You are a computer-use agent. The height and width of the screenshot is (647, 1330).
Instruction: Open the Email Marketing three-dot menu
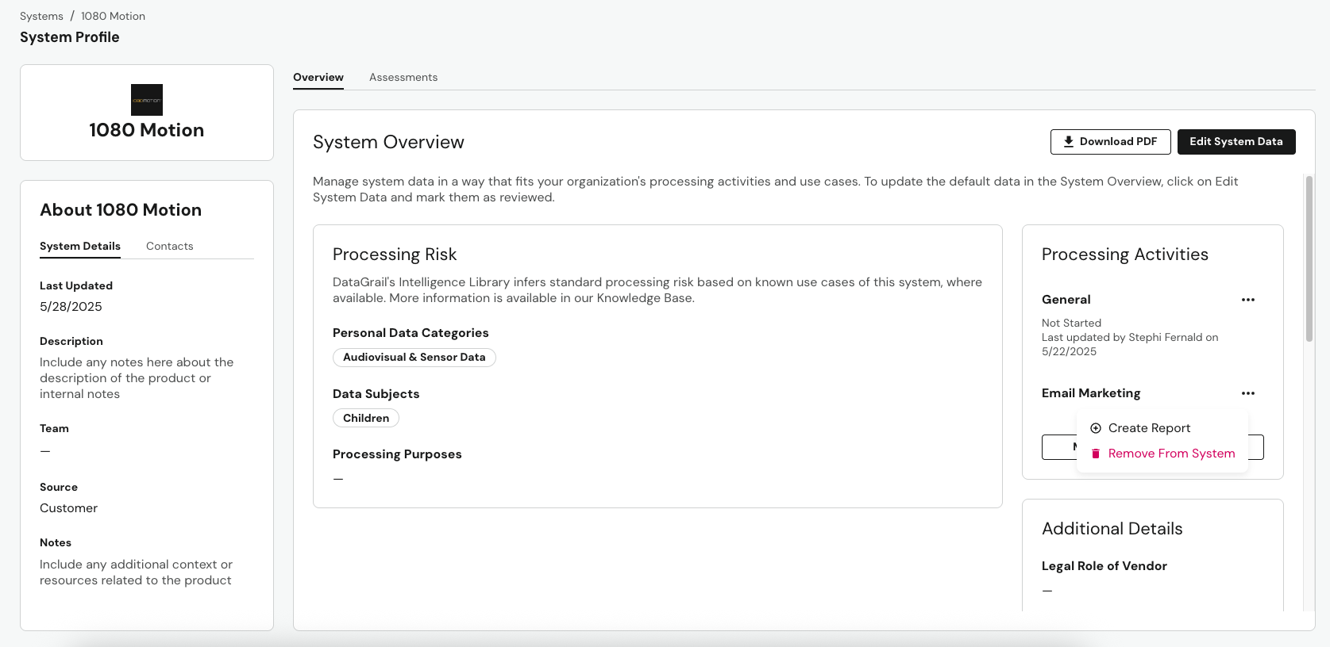click(1248, 393)
